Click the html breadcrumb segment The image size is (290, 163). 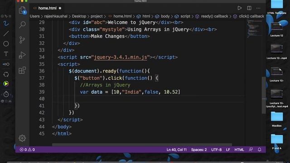(144, 16)
